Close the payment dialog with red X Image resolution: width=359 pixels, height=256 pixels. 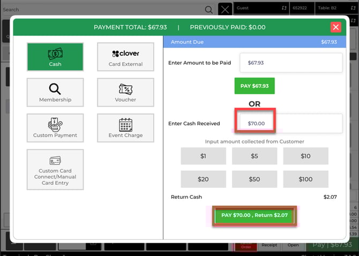point(335,27)
